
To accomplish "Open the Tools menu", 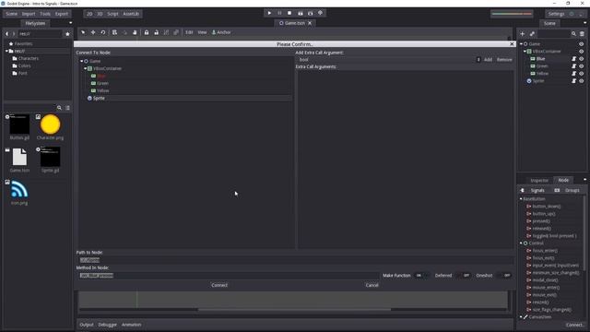I will pyautogui.click(x=45, y=14).
